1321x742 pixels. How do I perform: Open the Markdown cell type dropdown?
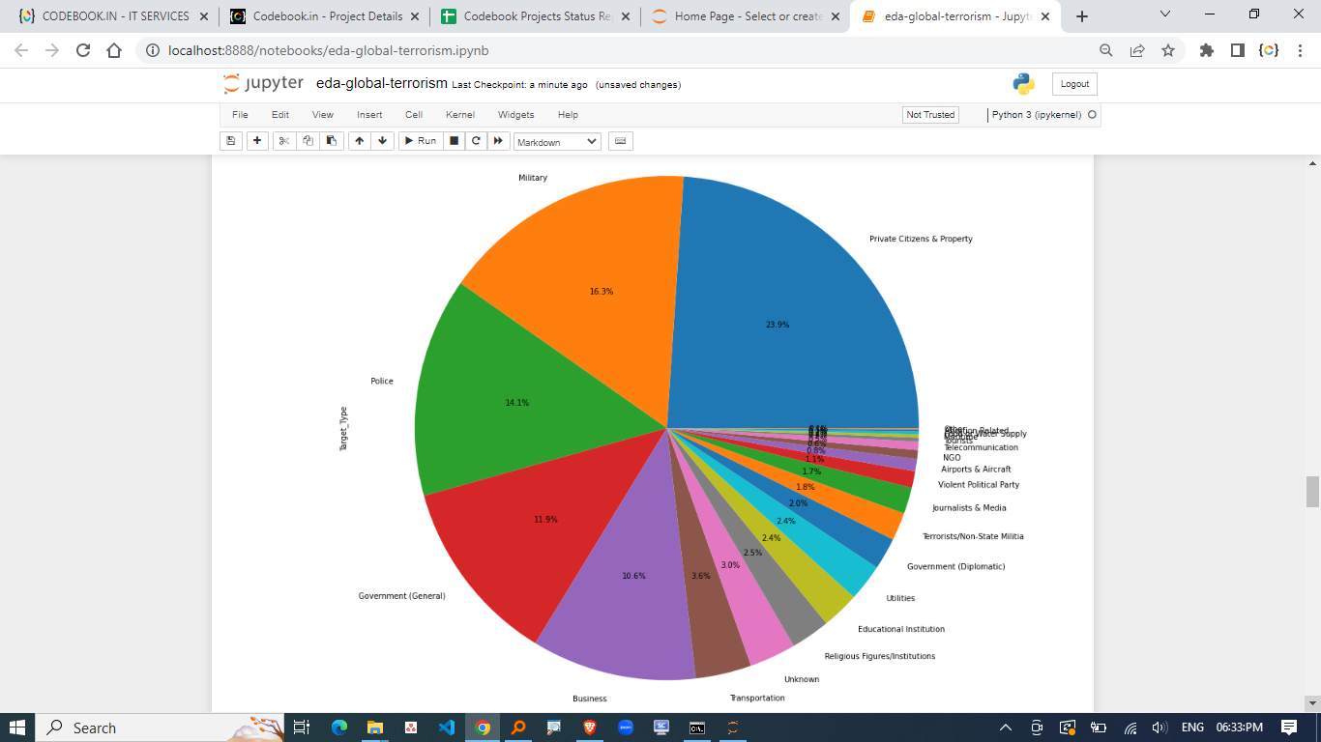(557, 142)
